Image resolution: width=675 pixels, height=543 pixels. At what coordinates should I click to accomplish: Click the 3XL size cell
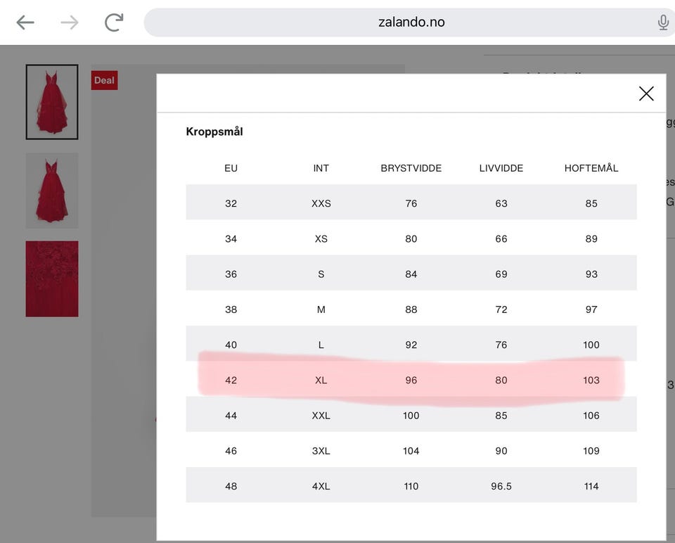(x=321, y=450)
